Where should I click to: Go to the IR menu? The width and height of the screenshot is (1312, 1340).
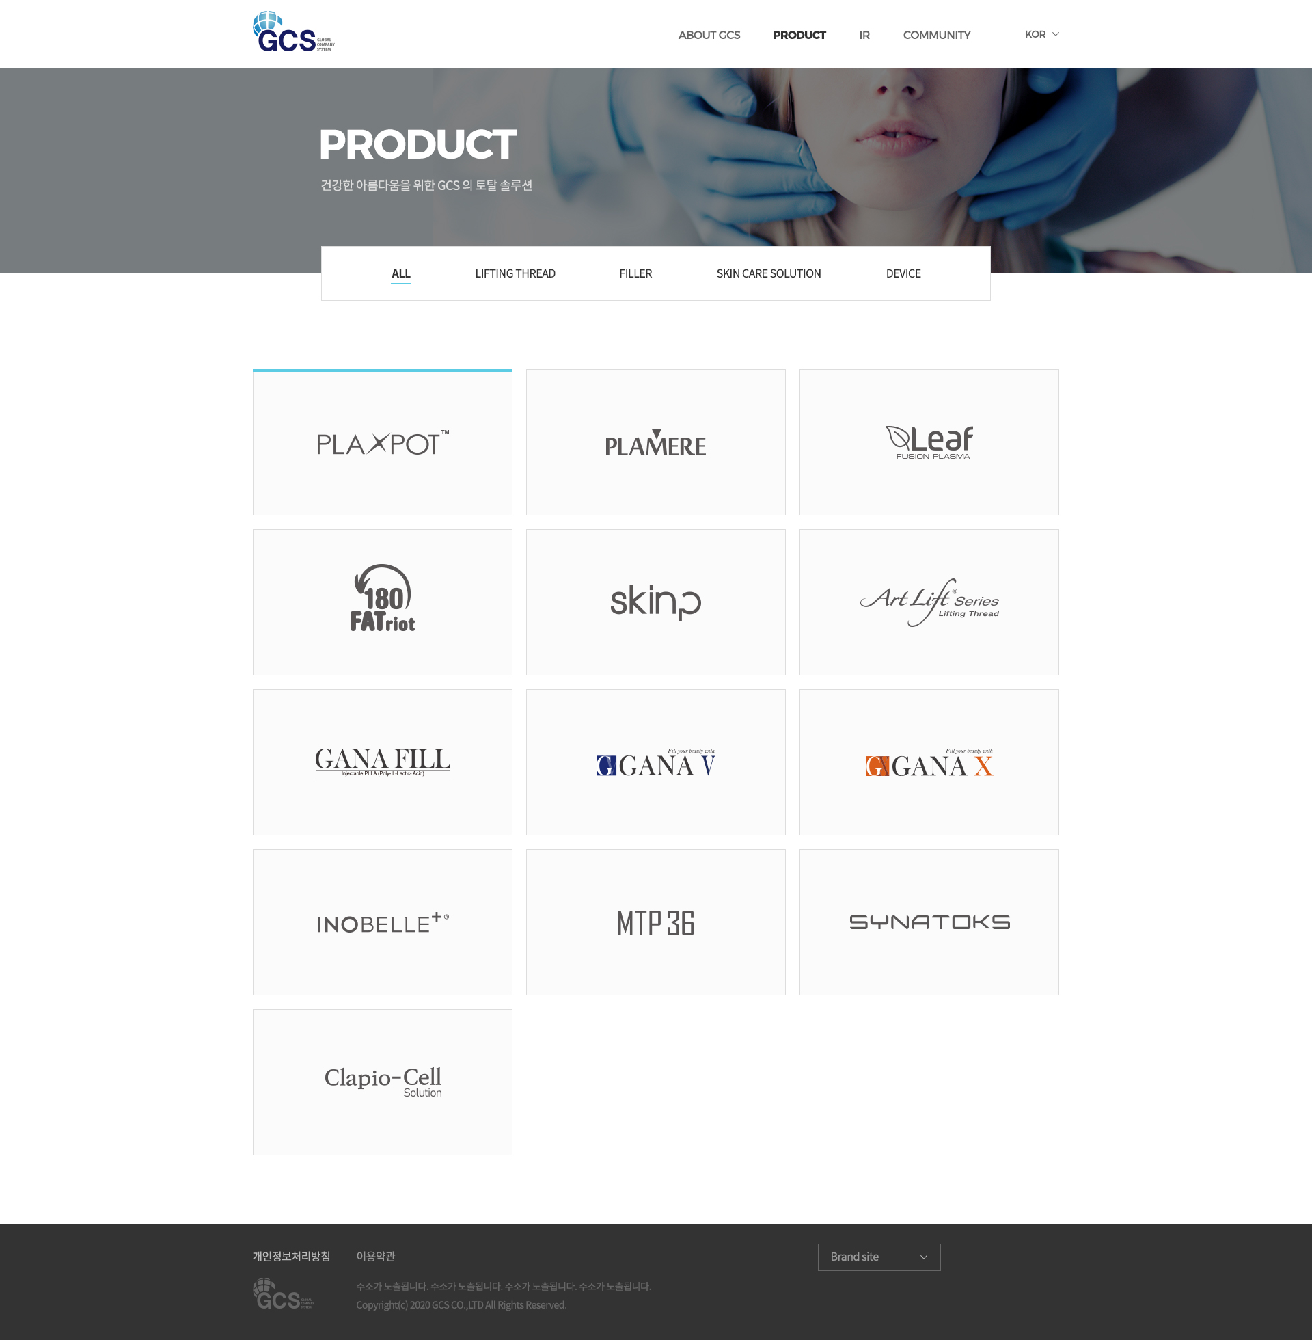click(x=864, y=35)
